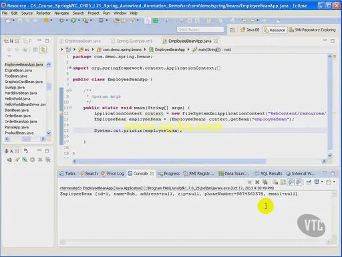Click Open Perspective icon
The height and width of the screenshot is (257, 342).
(232, 30)
